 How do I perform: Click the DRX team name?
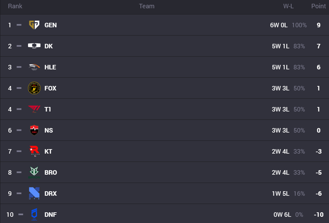(51, 193)
